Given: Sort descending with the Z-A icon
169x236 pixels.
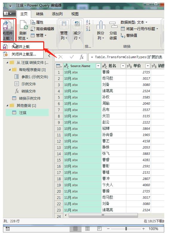Looking at the screenshot, I should pos(88,29).
